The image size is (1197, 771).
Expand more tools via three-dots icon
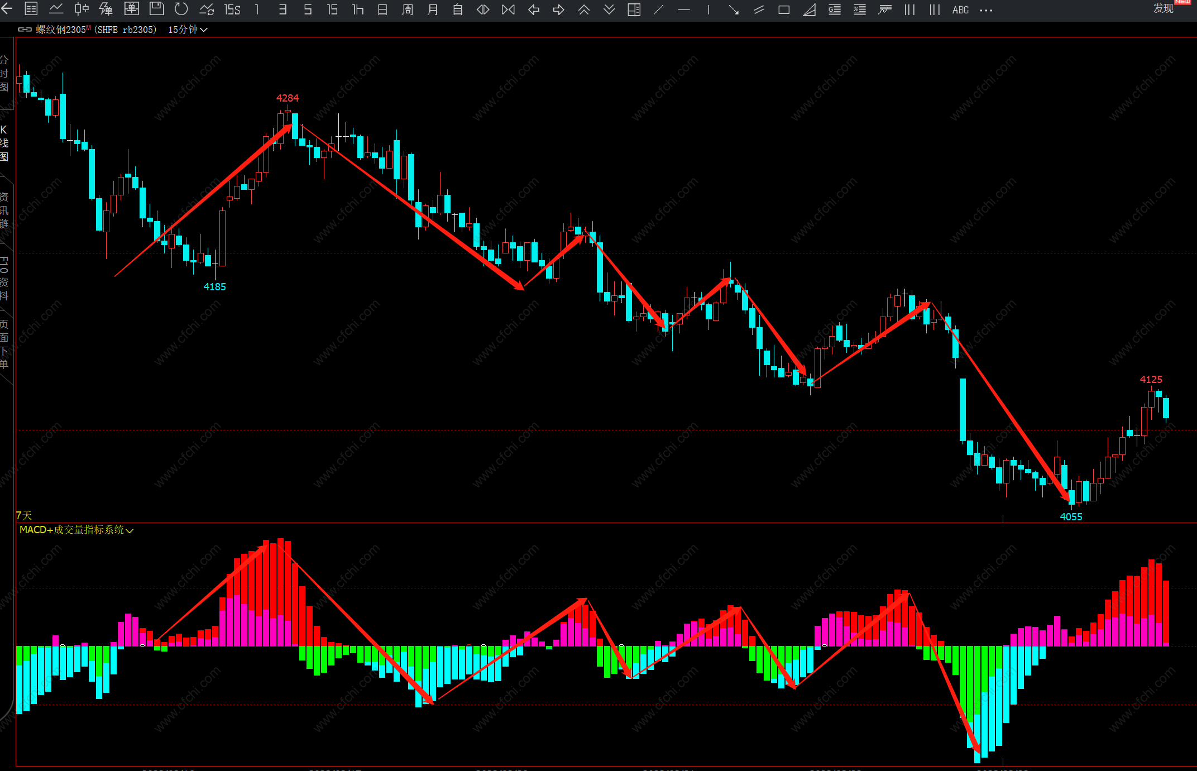986,9
